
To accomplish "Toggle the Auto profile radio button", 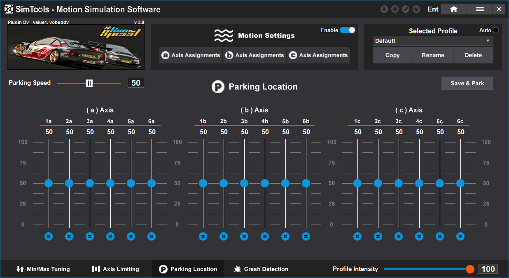I will point(495,30).
